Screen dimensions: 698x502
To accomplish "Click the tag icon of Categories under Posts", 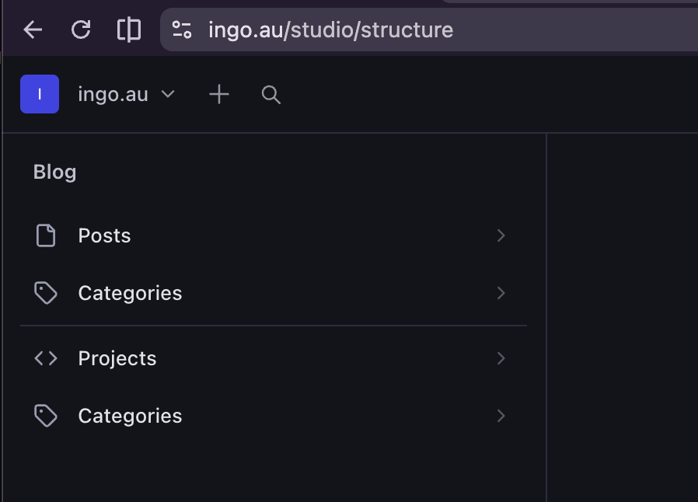I will click(46, 293).
